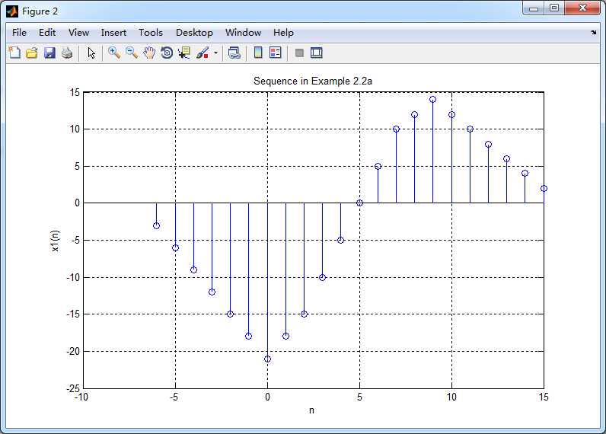Open the Tools menu
The image size is (606, 434).
tap(151, 33)
